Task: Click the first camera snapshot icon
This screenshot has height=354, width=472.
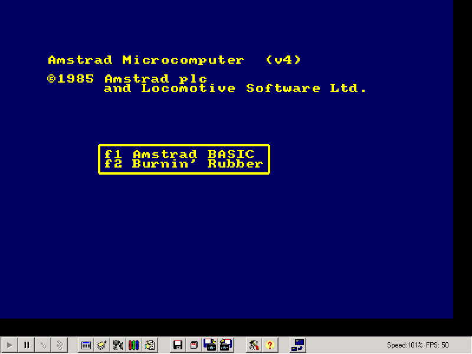Action: [x=209, y=345]
